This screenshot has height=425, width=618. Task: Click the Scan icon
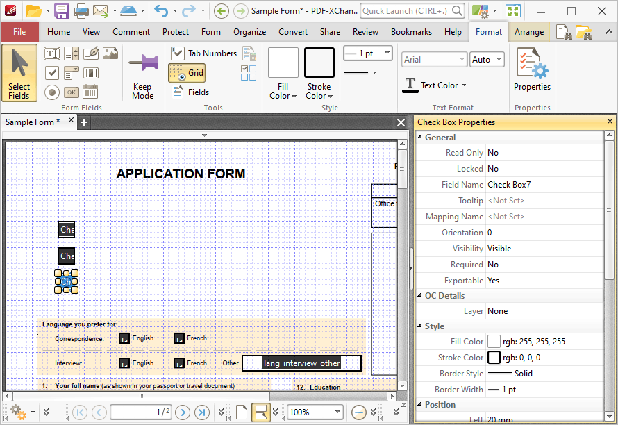[128, 11]
